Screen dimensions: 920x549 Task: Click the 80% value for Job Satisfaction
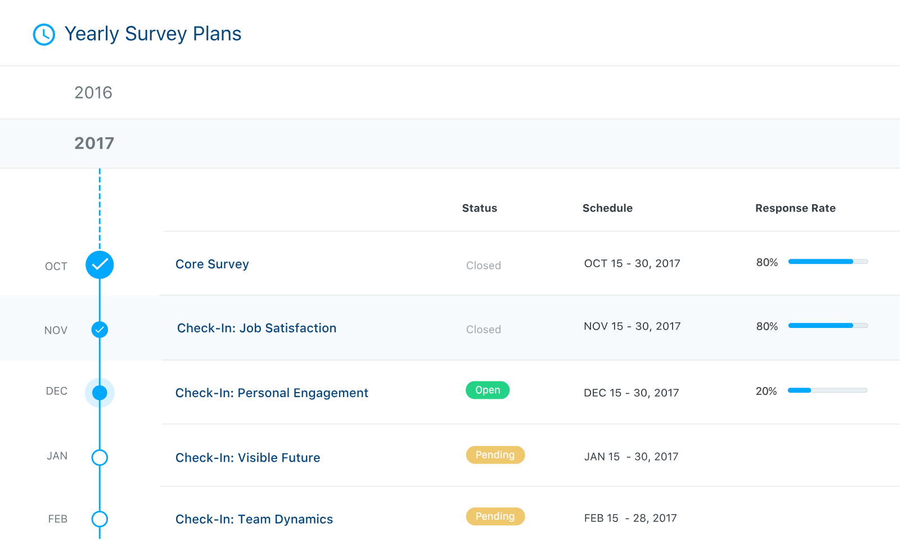click(767, 326)
